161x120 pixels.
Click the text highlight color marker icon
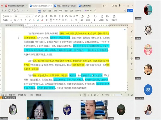click(x=38, y=20)
